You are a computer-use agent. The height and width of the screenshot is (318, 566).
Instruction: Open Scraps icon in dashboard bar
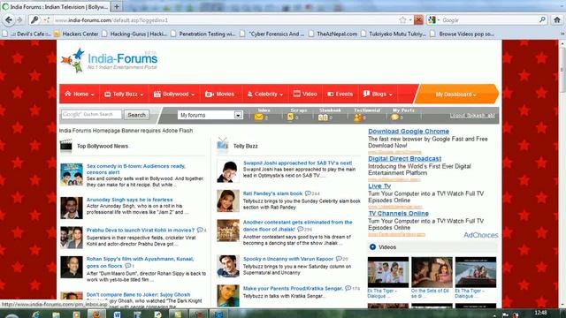[290, 117]
